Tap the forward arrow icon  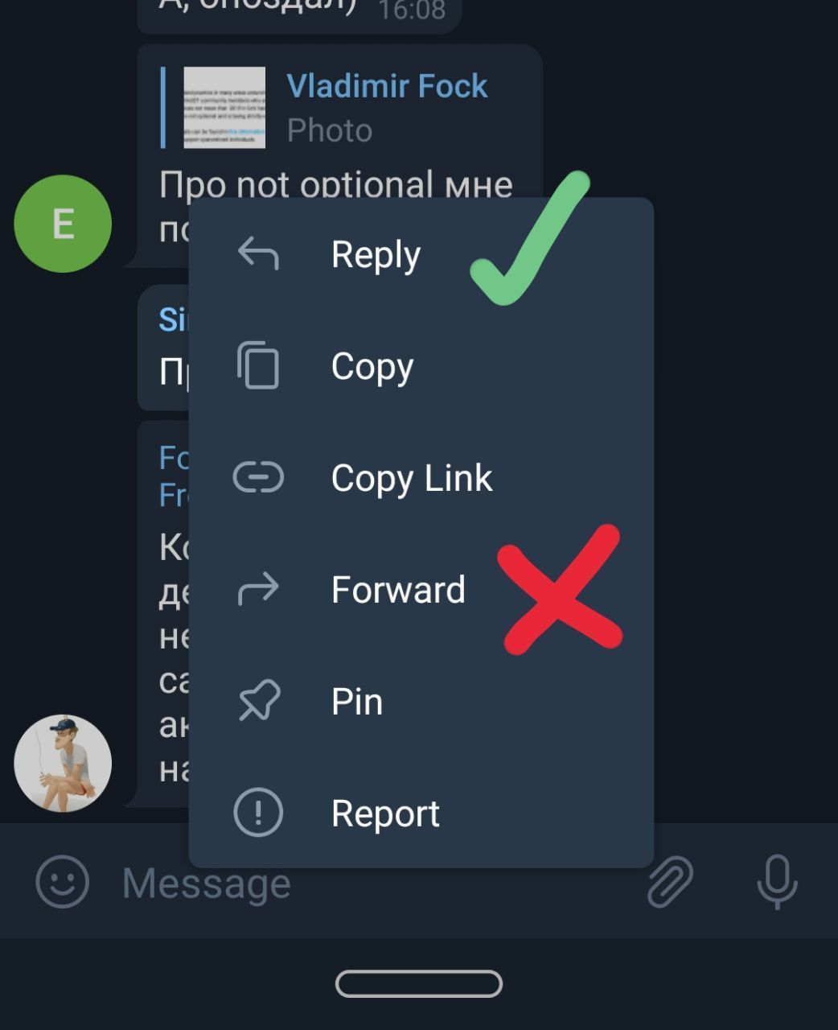tap(258, 589)
